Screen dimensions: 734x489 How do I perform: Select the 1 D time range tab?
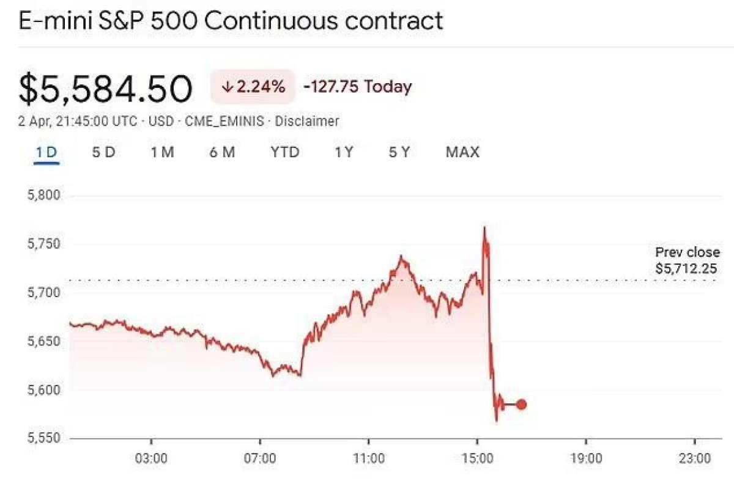click(x=46, y=152)
